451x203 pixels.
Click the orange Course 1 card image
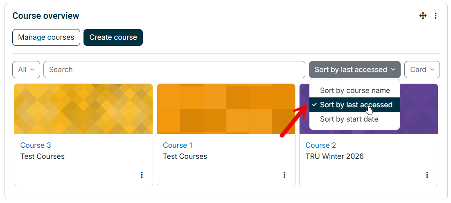click(226, 109)
